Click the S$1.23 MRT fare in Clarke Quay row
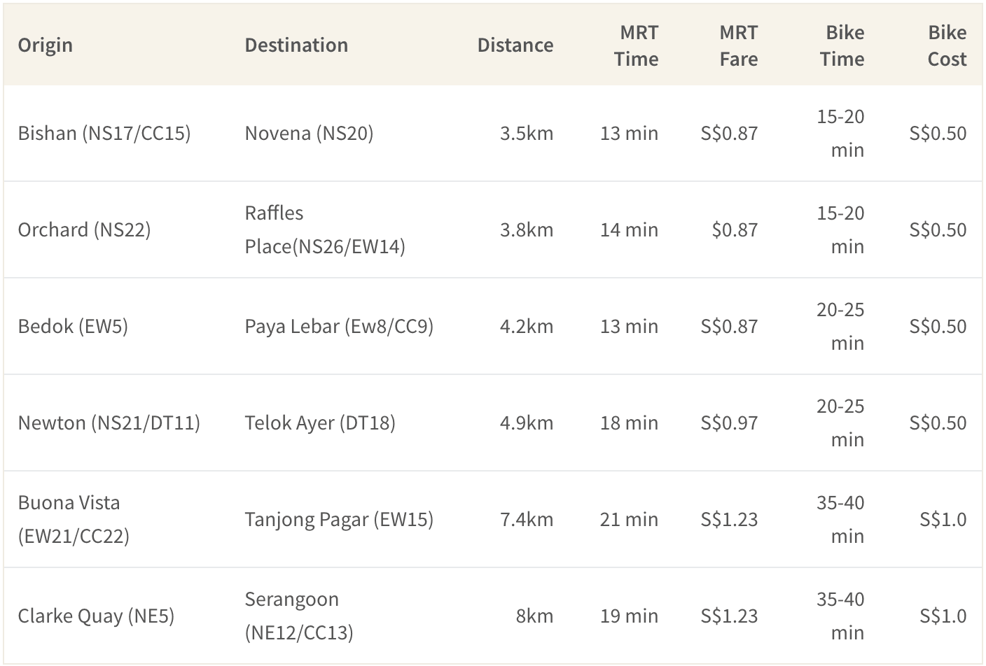Image resolution: width=986 pixels, height=666 pixels. click(729, 616)
